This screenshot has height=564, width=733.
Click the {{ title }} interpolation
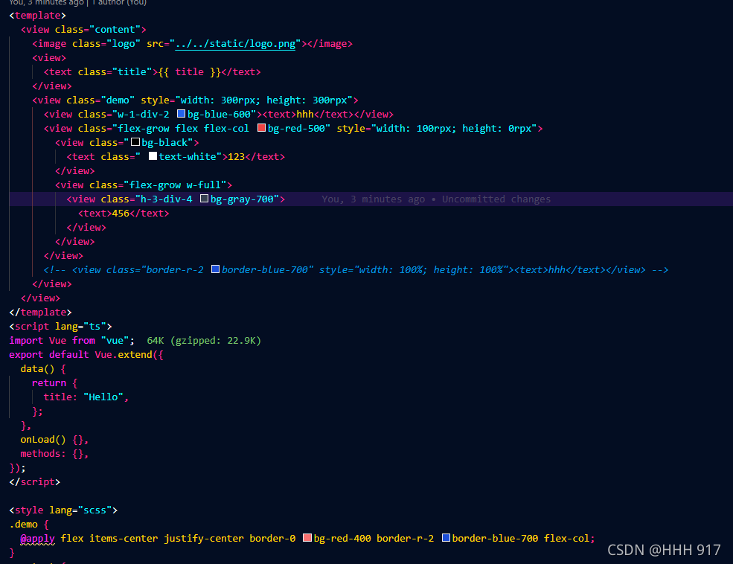(x=188, y=71)
